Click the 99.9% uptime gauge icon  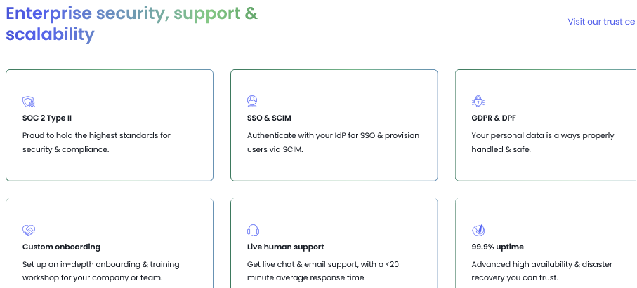[478, 230]
